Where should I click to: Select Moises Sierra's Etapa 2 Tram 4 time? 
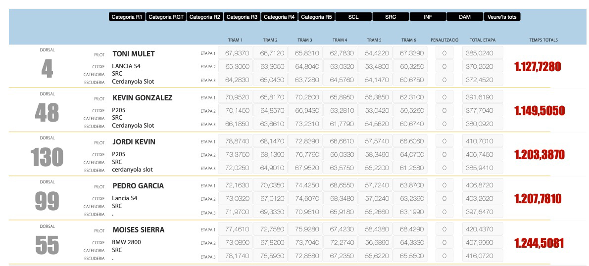[x=339, y=243]
